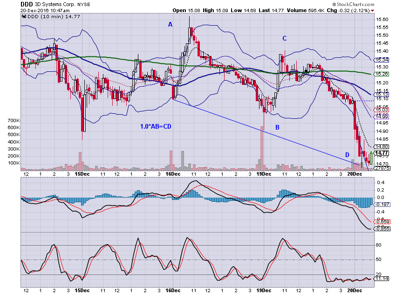
Task: Click the DDD (10 min) 14.77 legend text
Action: (x=54, y=17)
